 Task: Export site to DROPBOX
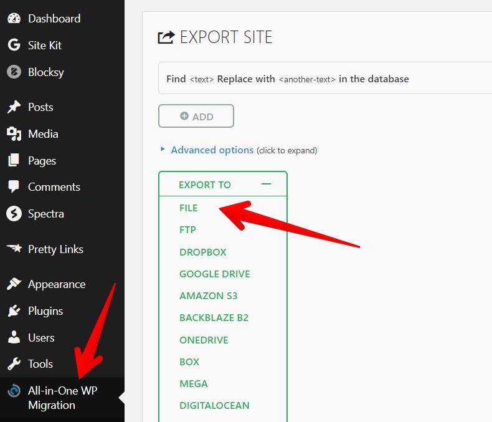coord(202,252)
